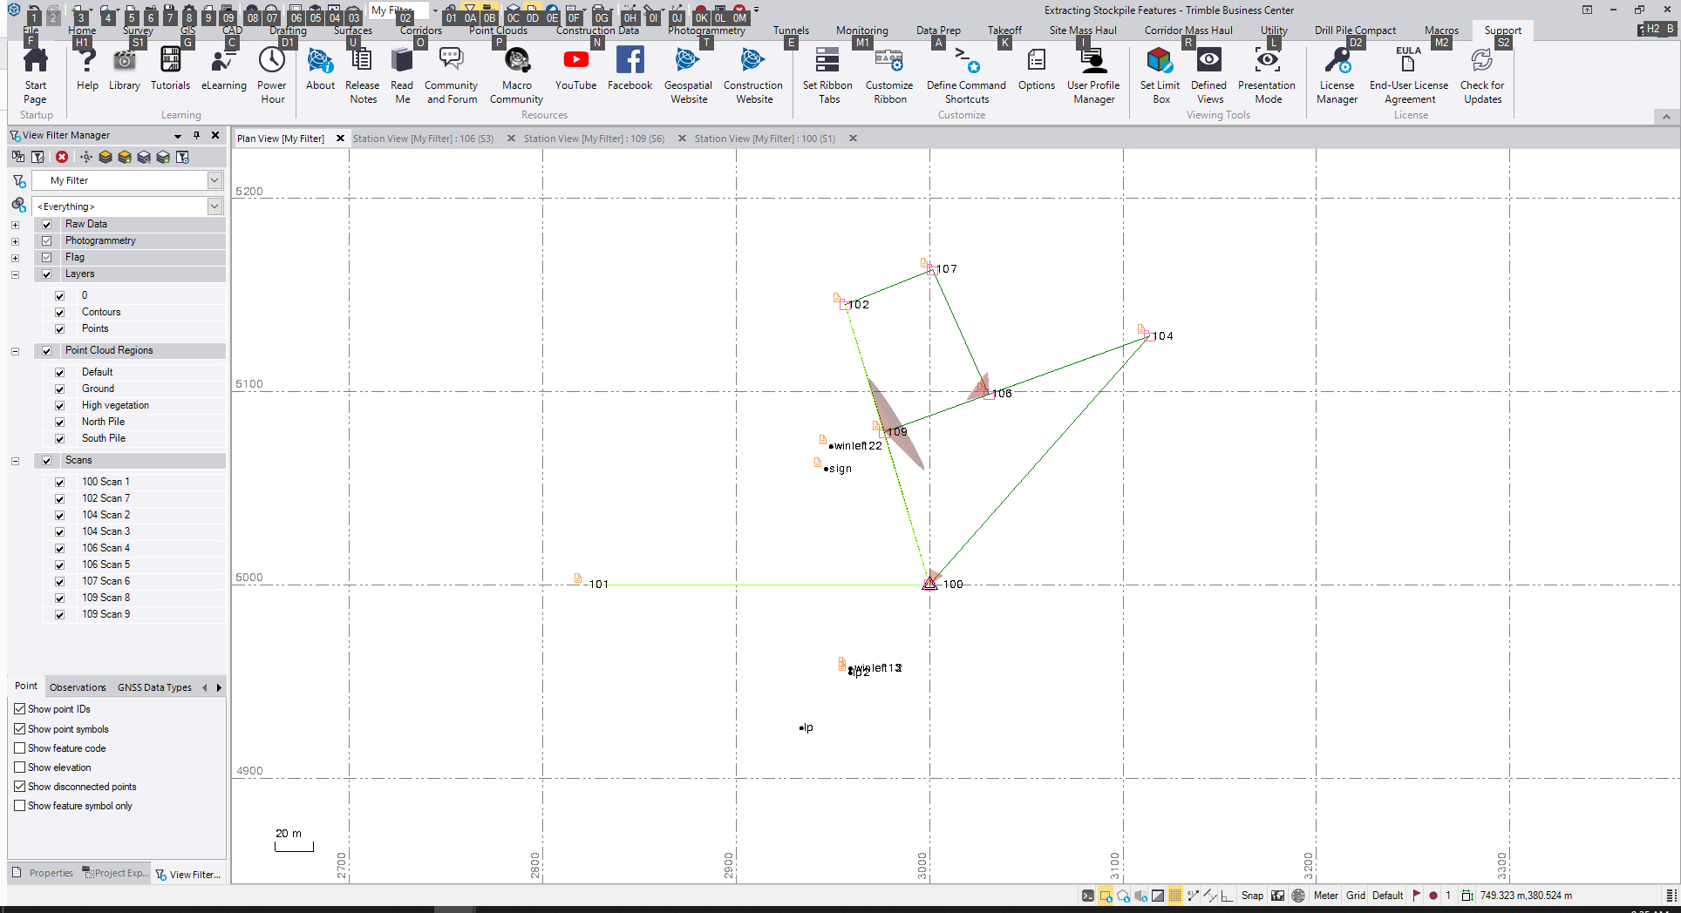Open the My Filter dropdown

(214, 180)
